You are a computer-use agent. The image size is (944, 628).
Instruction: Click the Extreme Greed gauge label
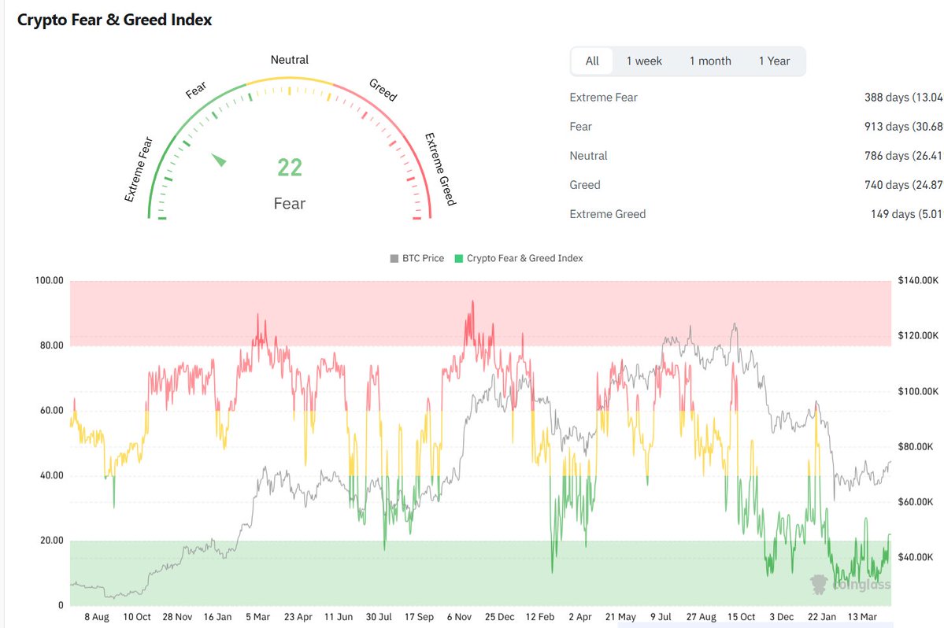click(440, 169)
